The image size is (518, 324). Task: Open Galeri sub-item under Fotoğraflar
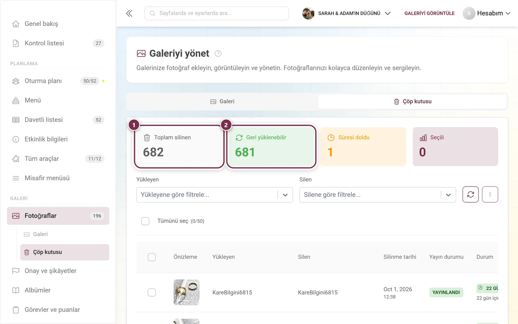coord(65,234)
